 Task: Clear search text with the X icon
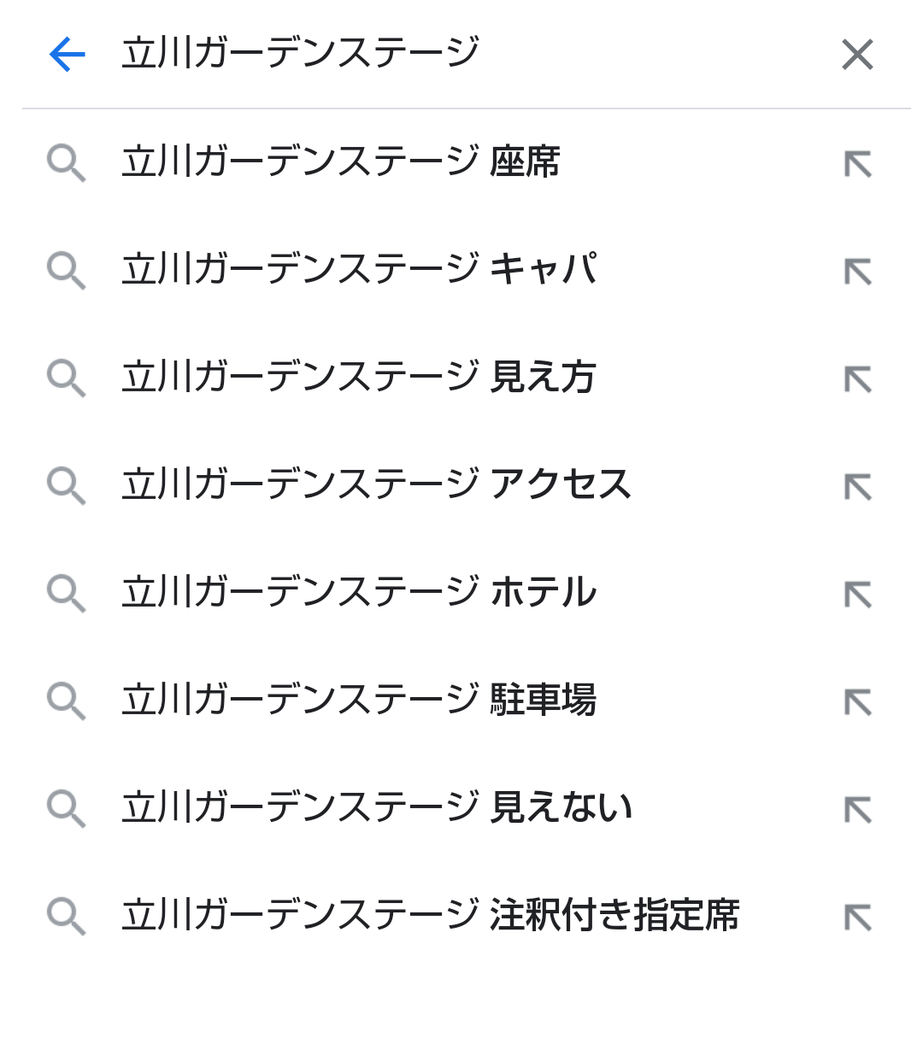(x=857, y=55)
